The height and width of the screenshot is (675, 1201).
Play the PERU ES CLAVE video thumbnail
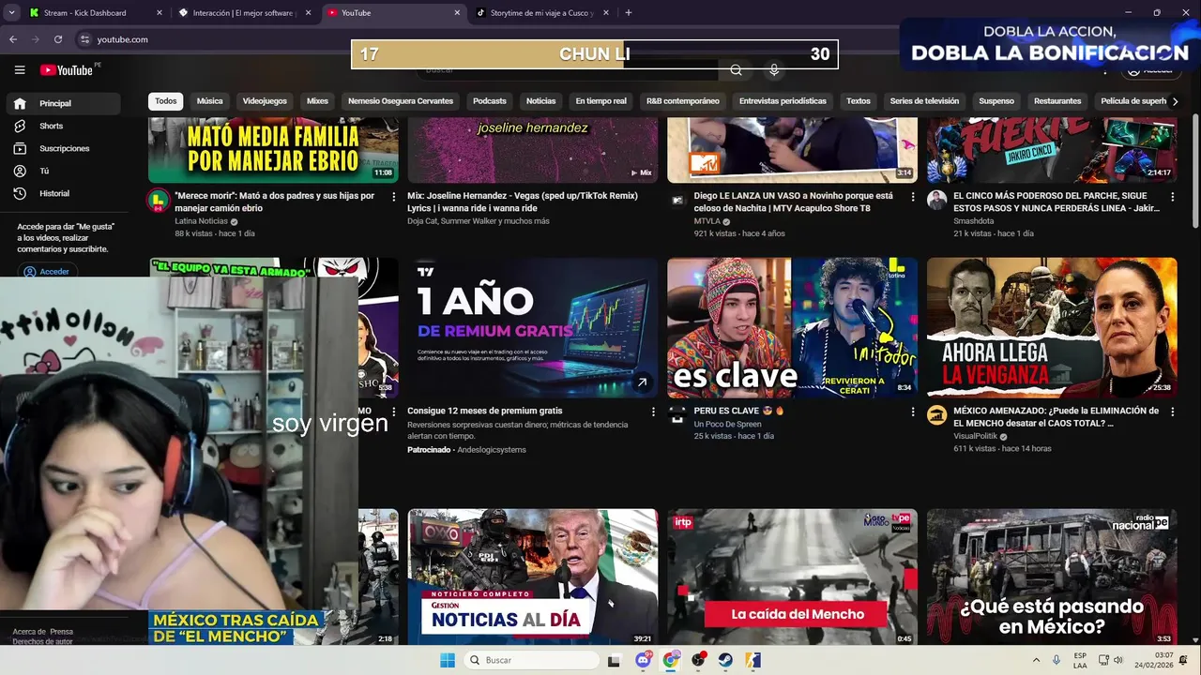coord(792,328)
